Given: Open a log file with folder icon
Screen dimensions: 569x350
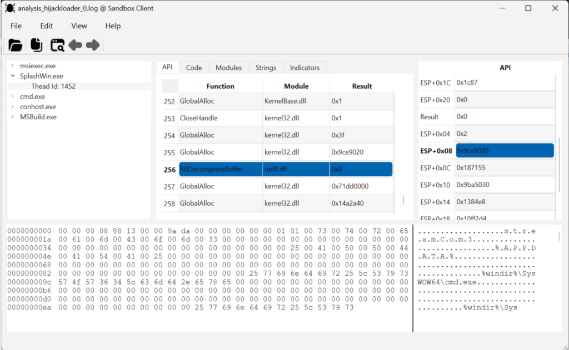Looking at the screenshot, I should coord(15,45).
